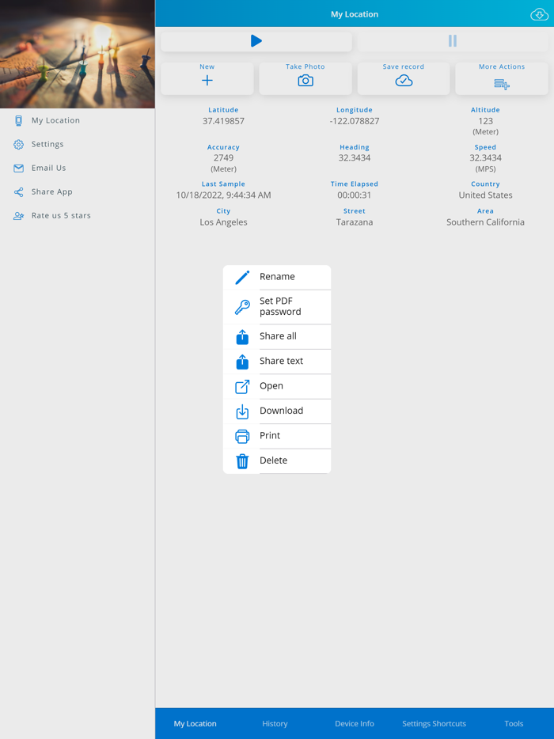This screenshot has height=739, width=554.
Task: Choose Share all in the popup menu
Action: pos(277,336)
